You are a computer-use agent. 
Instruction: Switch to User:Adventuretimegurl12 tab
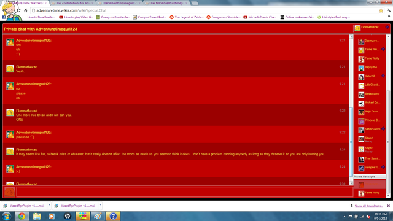(x=120, y=3)
